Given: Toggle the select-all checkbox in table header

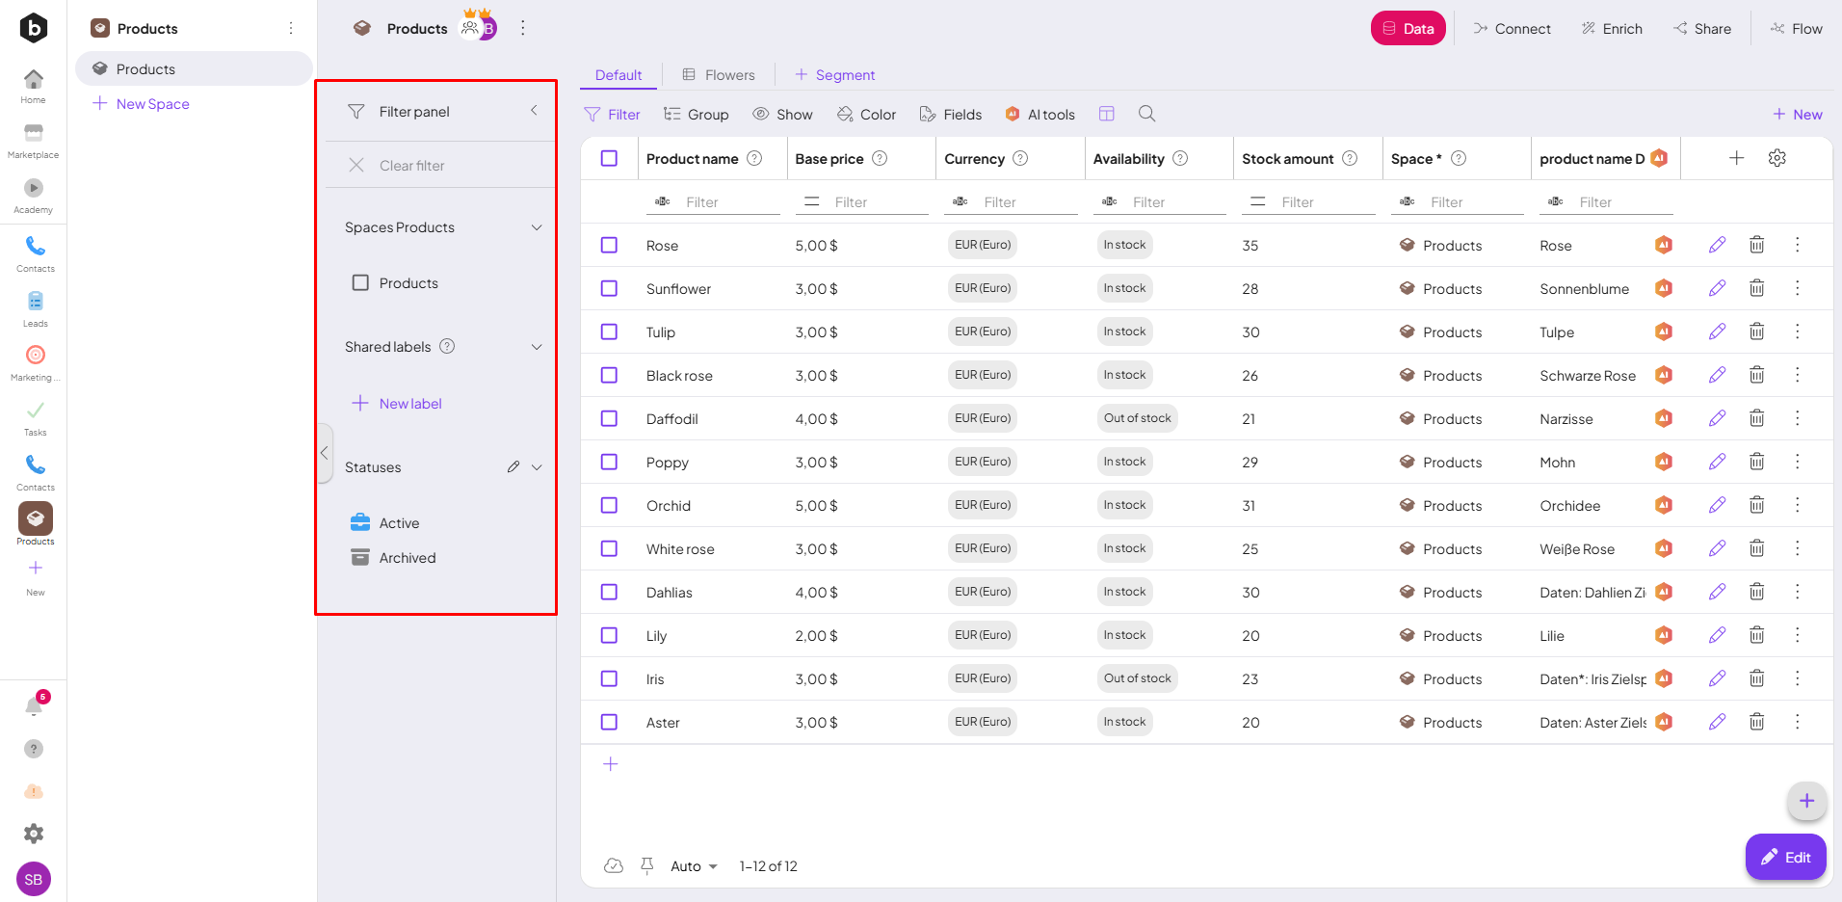Looking at the screenshot, I should click(x=609, y=158).
